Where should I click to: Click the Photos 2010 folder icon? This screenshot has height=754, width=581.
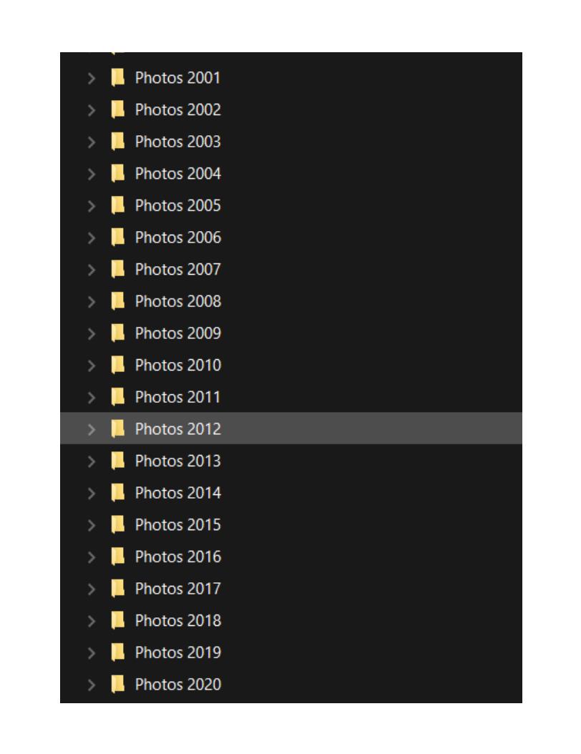click(118, 365)
